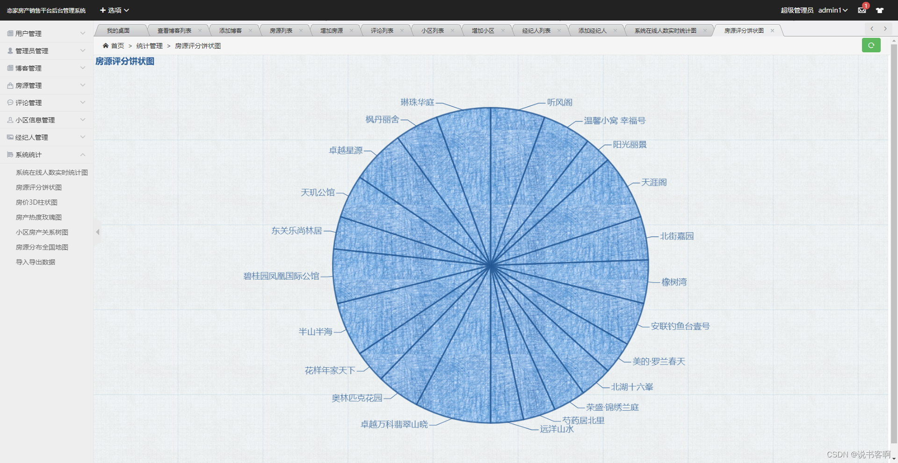Switch to the 房源列表 tab
The image size is (898, 463).
[281, 31]
